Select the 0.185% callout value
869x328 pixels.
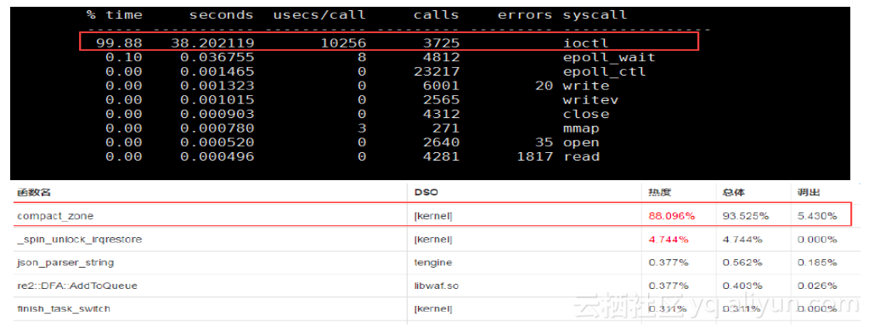pos(817,262)
